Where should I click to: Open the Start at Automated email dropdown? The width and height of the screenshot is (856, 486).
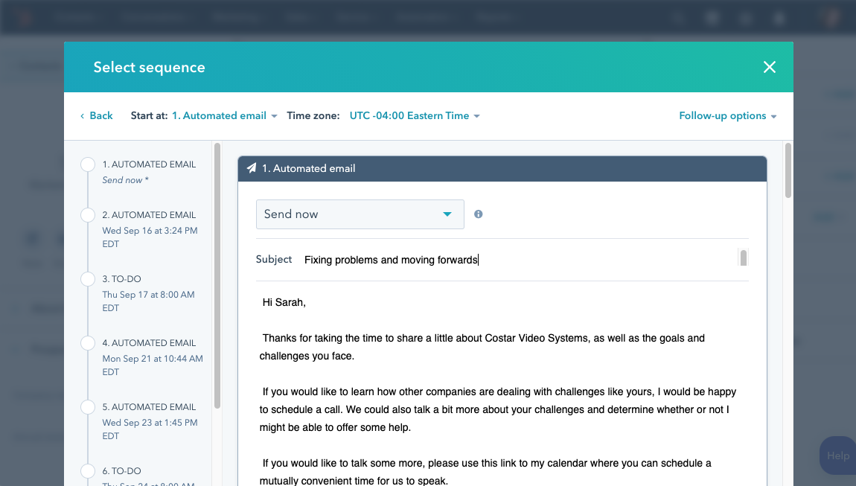click(224, 116)
